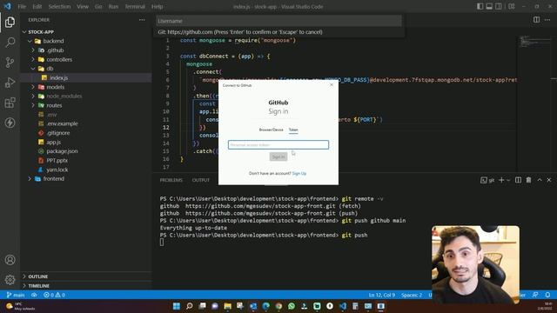Screen dimensions: 557x313
Task: Click the feedback icon in status bar
Action: click(535, 295)
